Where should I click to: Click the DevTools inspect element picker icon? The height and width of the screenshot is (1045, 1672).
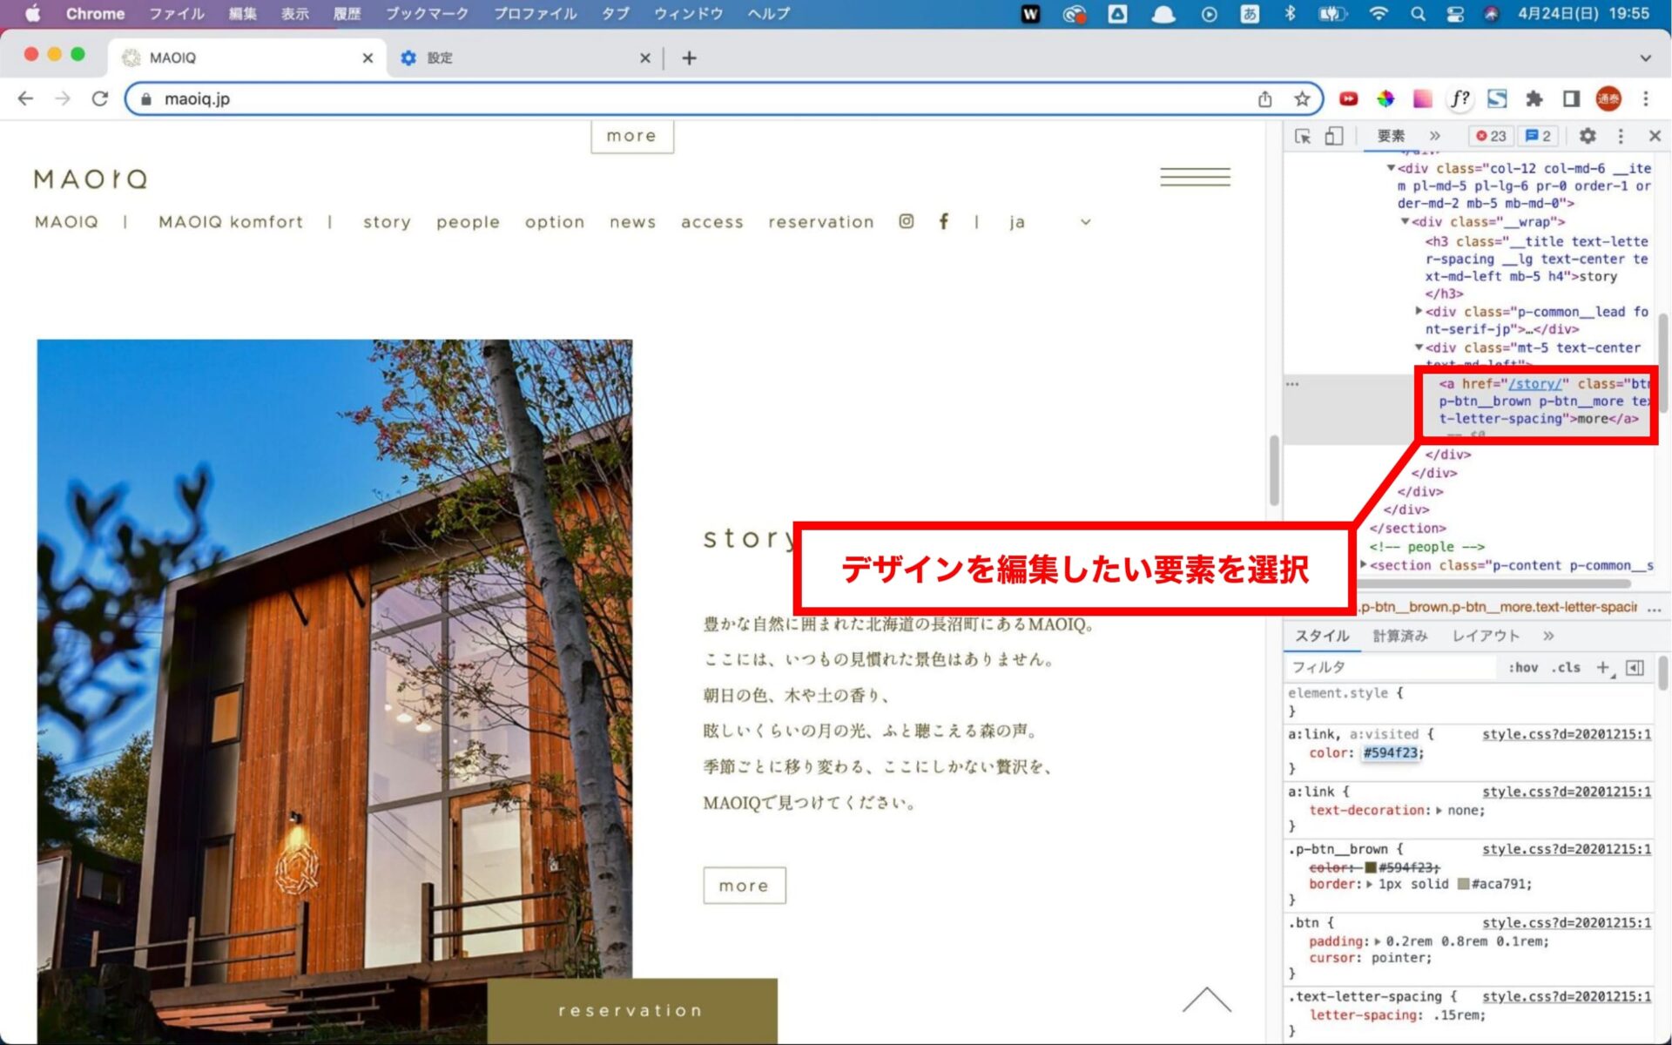(x=1303, y=136)
